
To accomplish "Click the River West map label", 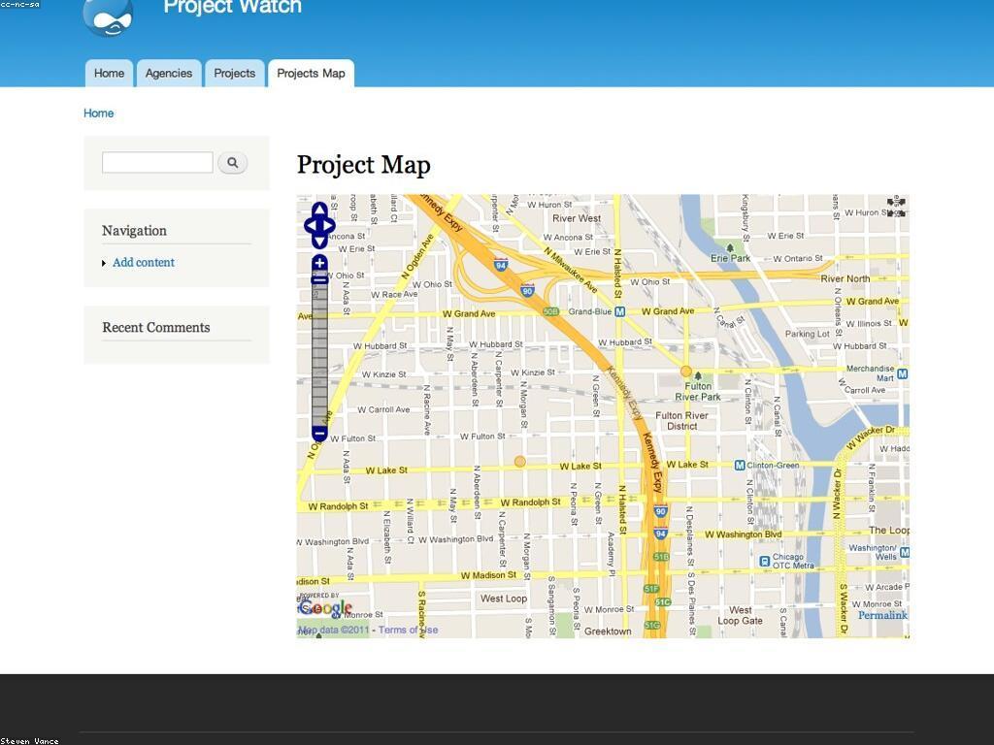I will pos(577,218).
